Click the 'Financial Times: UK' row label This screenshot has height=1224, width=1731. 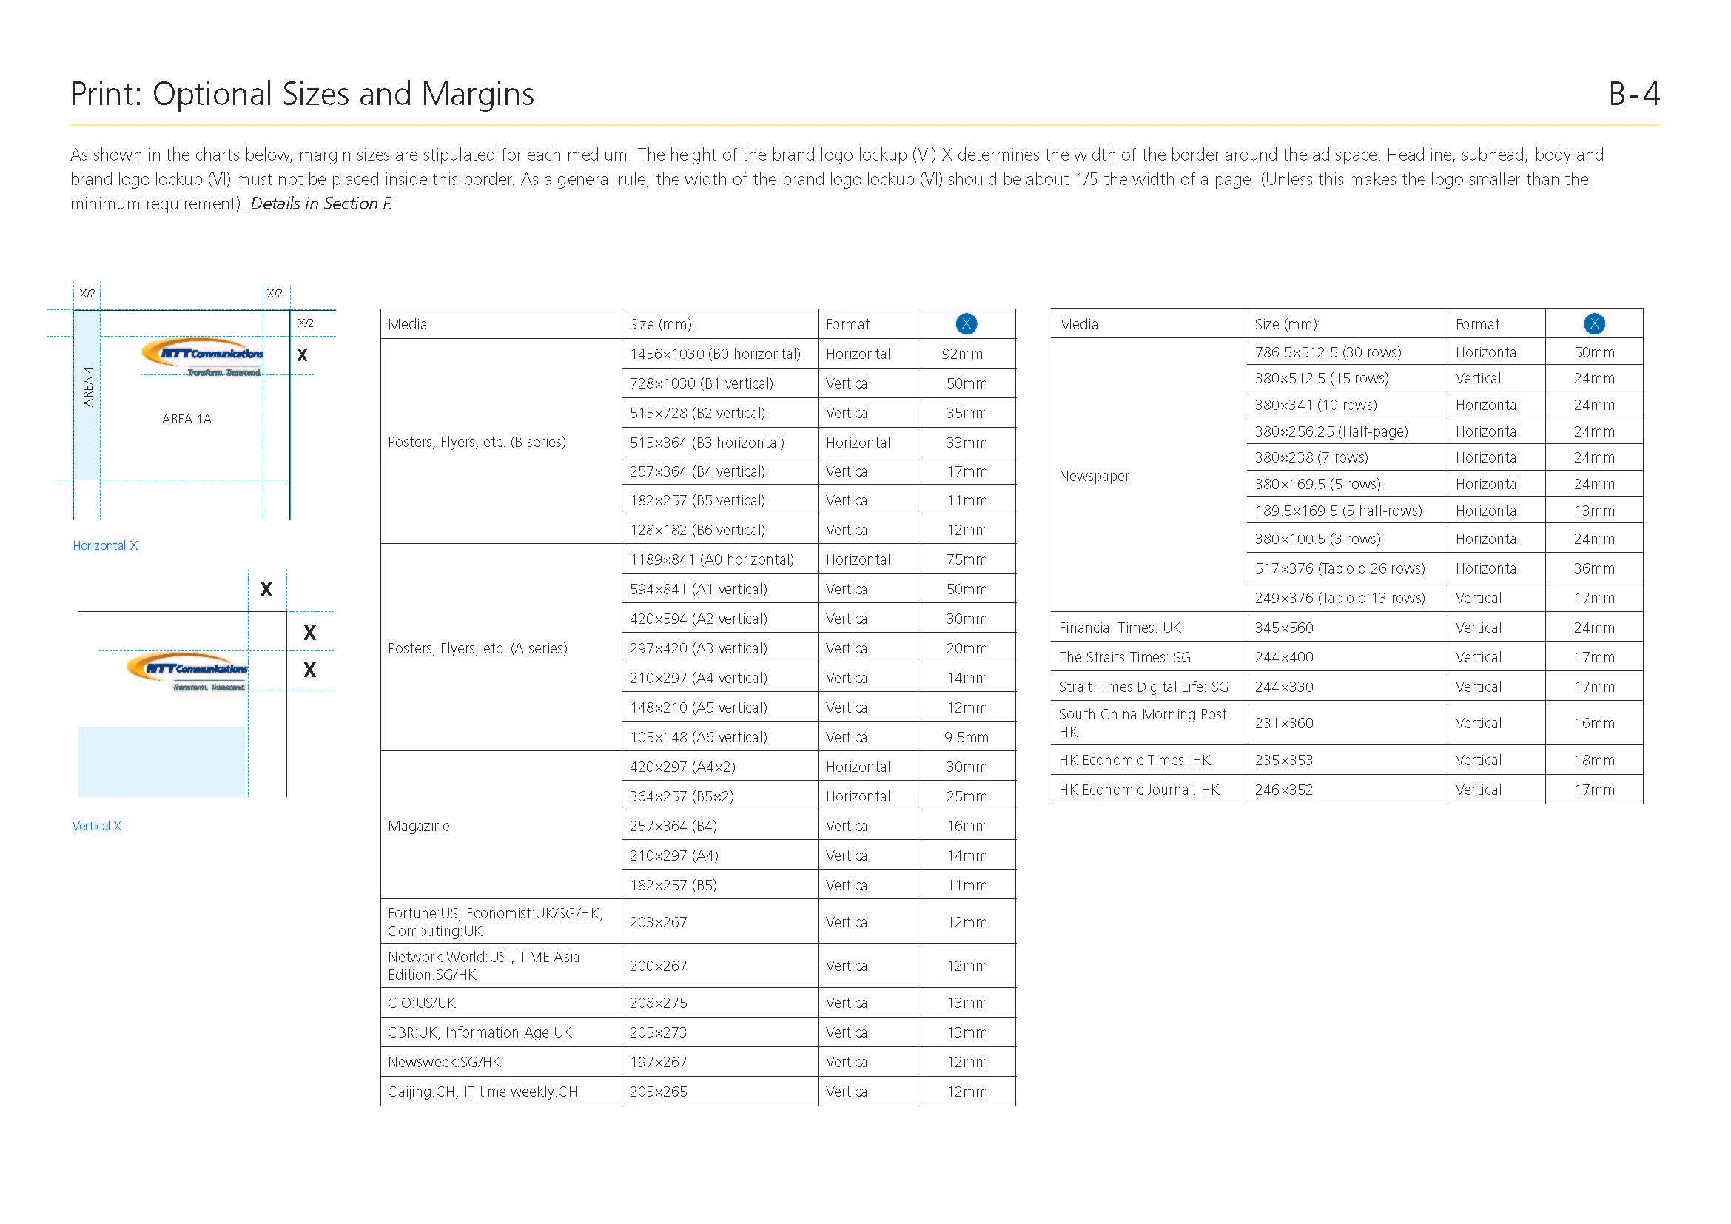pos(1120,627)
